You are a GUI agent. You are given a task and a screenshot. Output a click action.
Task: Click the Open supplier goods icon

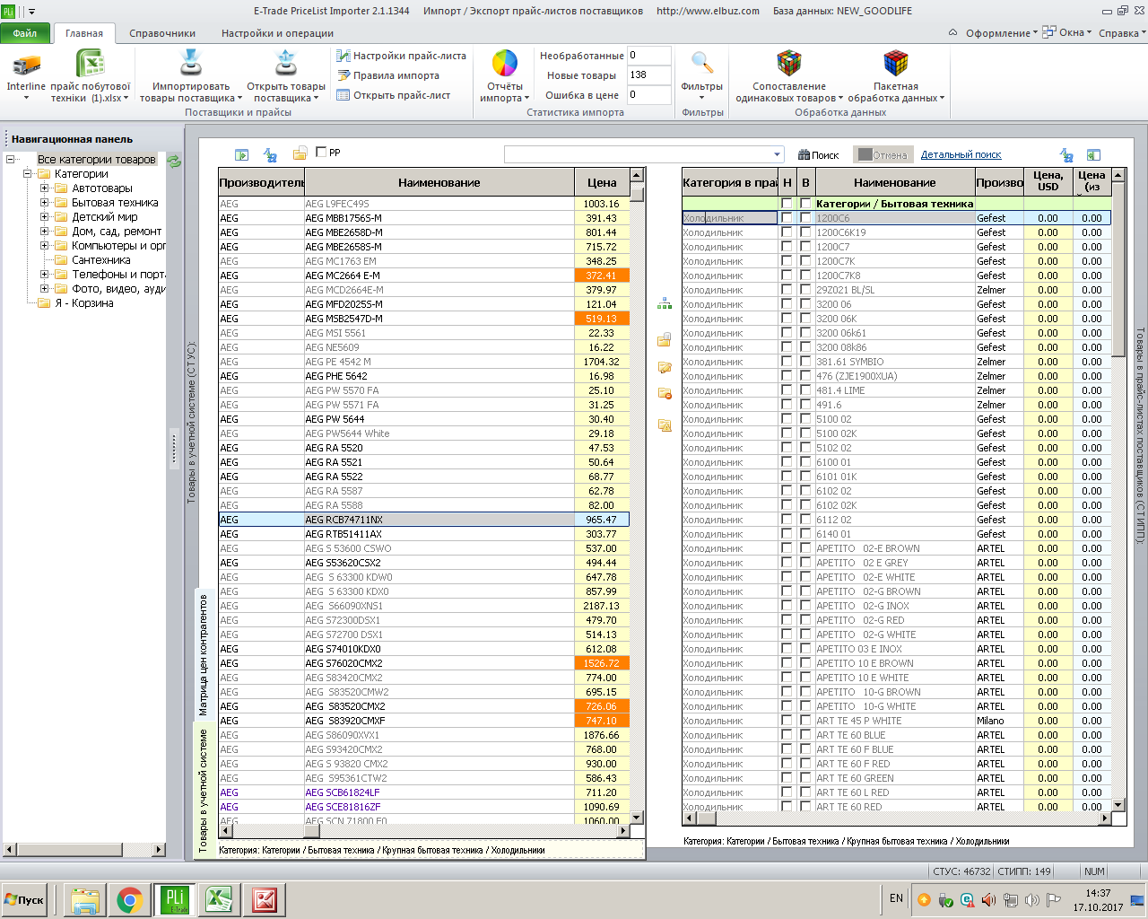tap(285, 64)
